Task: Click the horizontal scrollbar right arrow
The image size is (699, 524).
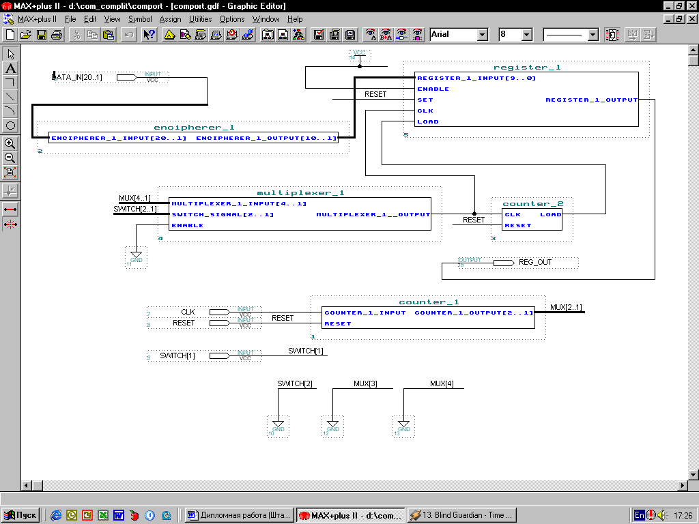Action: [681, 485]
